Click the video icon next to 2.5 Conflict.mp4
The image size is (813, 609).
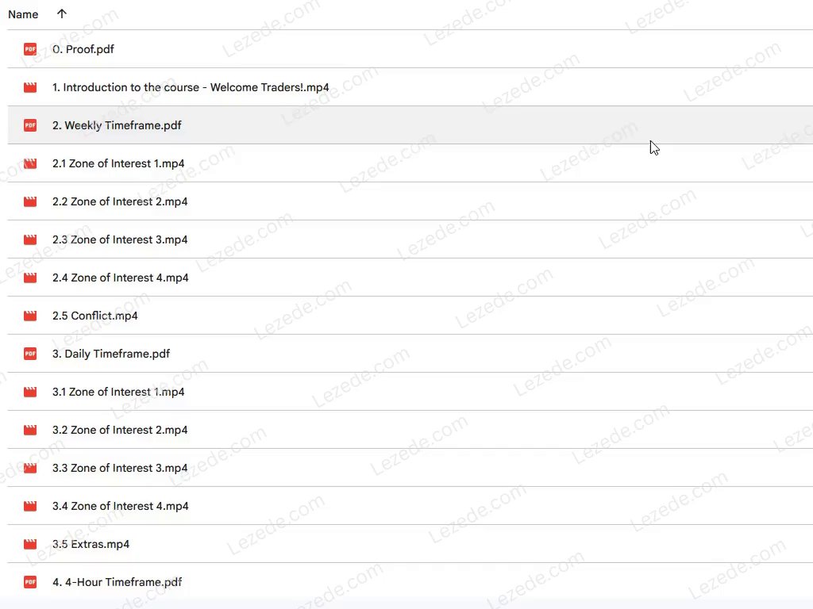point(30,316)
